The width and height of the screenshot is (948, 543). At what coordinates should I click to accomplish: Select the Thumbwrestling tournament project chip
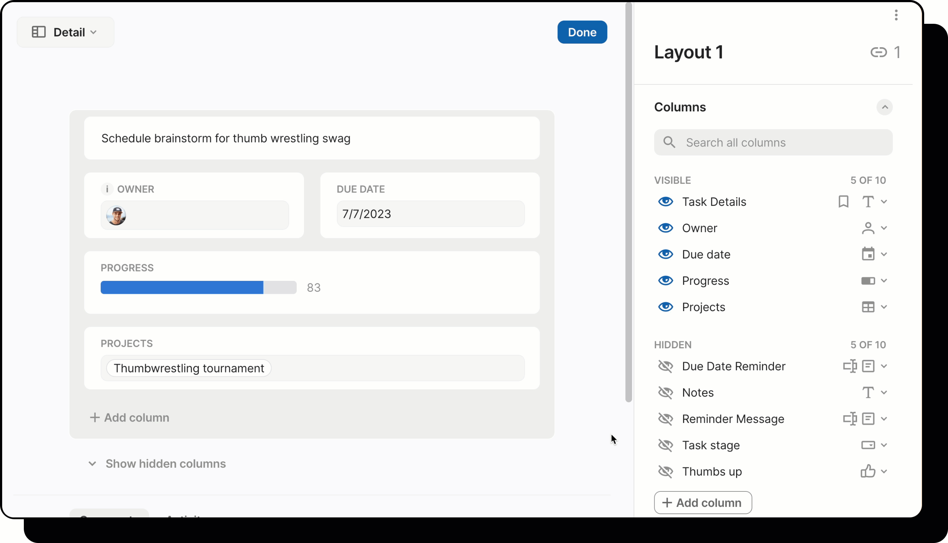point(189,368)
